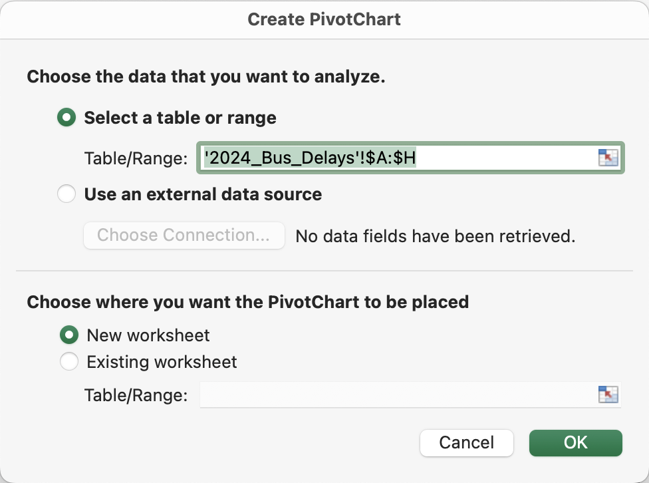Re-select the New worksheet radio button
The image size is (649, 483).
(x=69, y=335)
